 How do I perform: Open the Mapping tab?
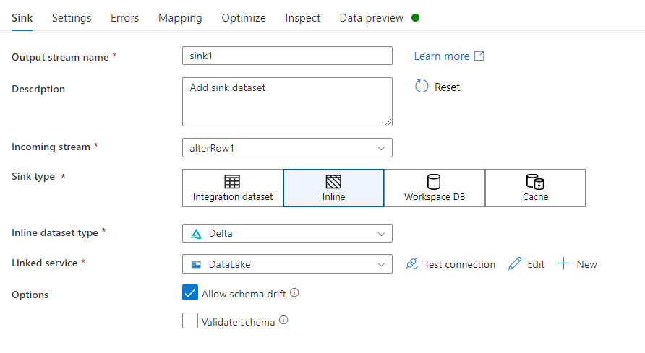point(180,18)
